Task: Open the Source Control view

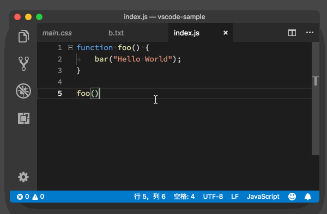Action: [x=23, y=64]
